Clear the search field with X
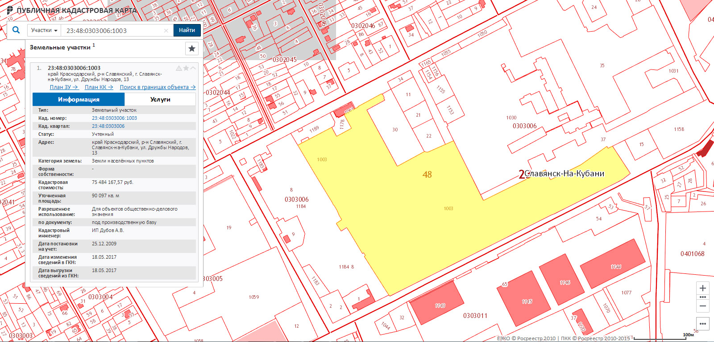 166,30
